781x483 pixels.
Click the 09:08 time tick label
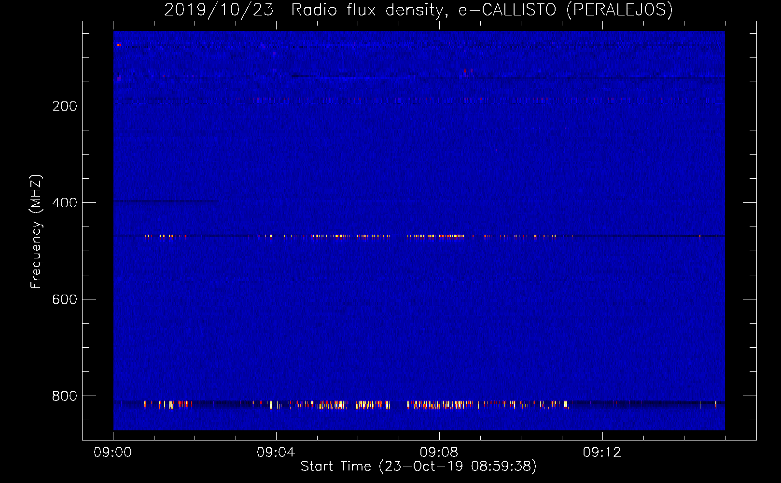pyautogui.click(x=439, y=453)
